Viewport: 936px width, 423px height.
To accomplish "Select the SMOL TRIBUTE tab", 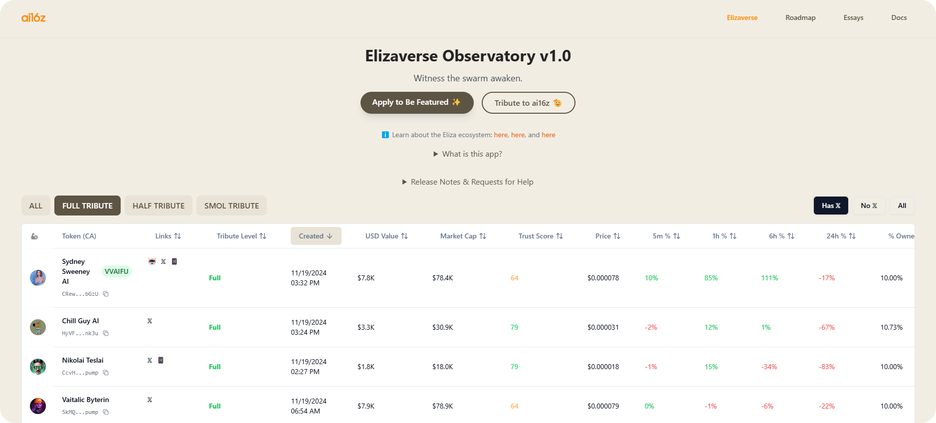I will 231,206.
